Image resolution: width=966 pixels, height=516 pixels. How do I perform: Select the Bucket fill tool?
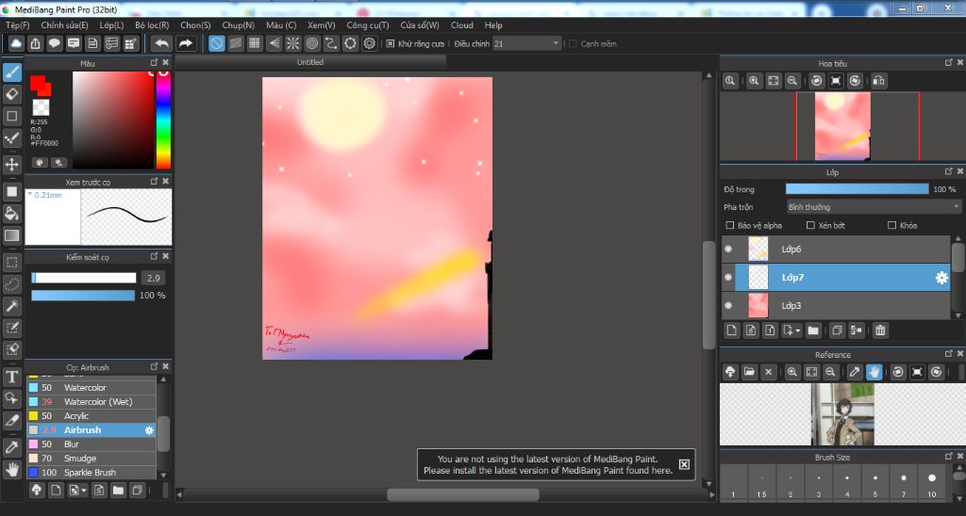(11, 214)
